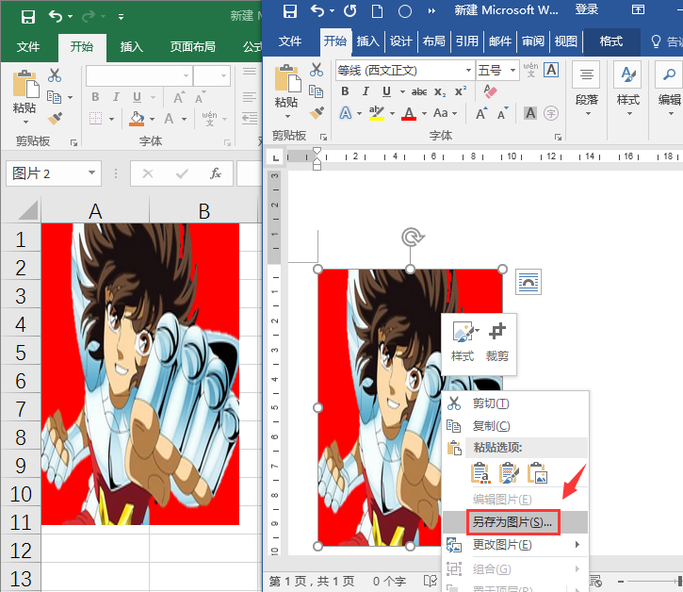Viewport: 683px width, 592px height.
Task: Select 复制(C) in context menu
Action: point(515,426)
